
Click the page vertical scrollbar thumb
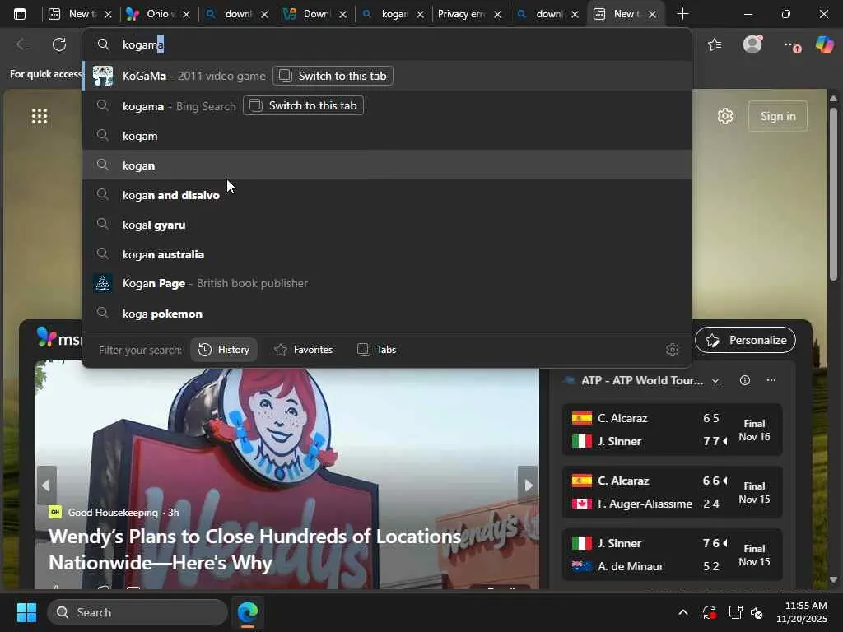(x=834, y=193)
